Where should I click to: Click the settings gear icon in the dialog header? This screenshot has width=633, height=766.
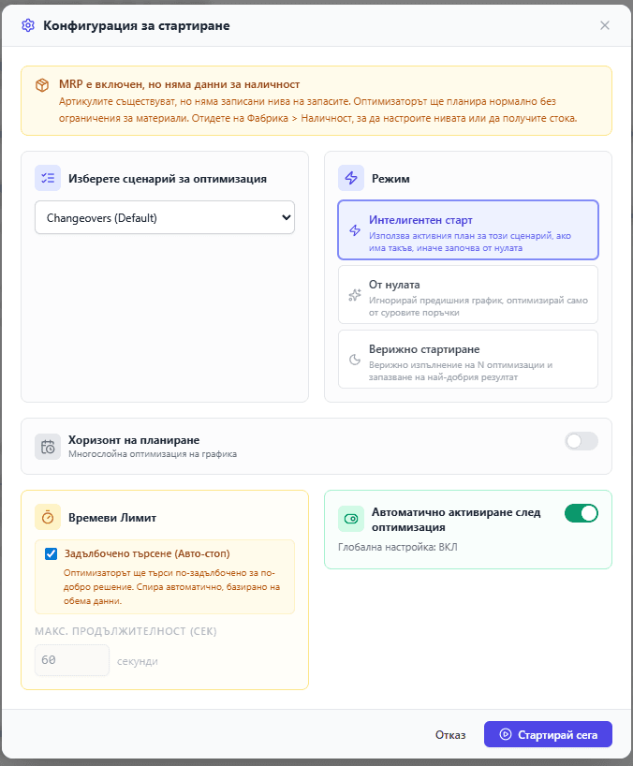[x=27, y=27]
